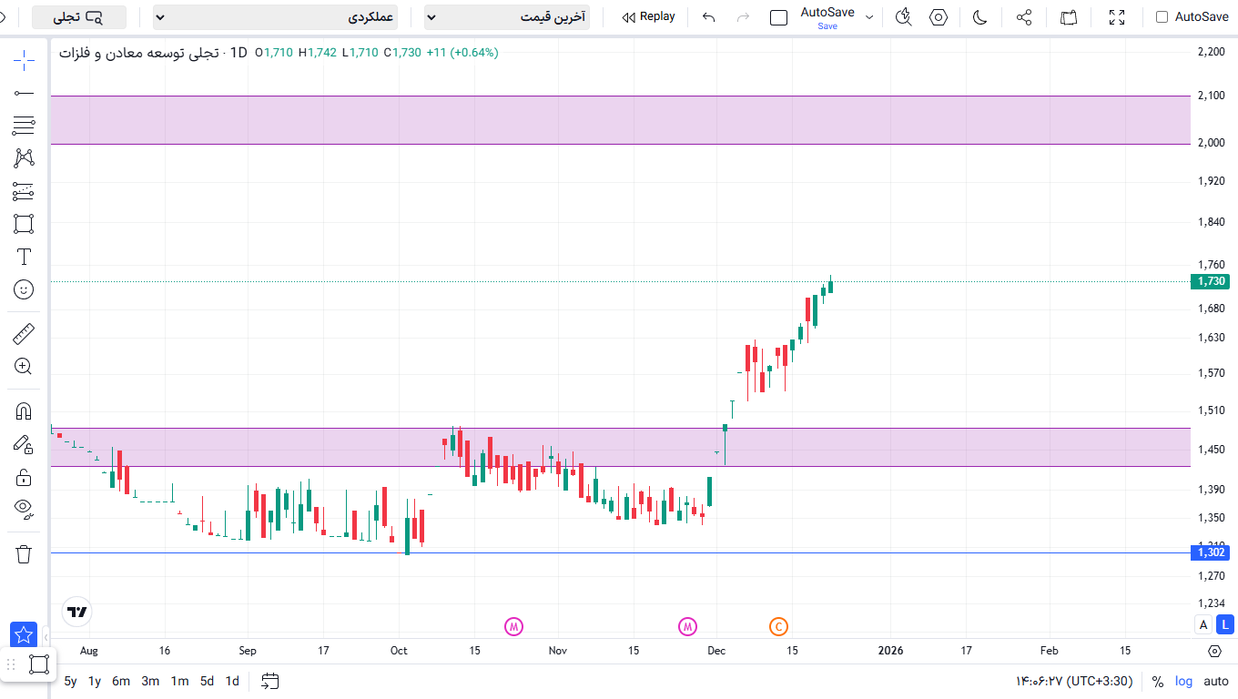
Task: Expand the AutoSave layout chevron menu
Action: (868, 17)
